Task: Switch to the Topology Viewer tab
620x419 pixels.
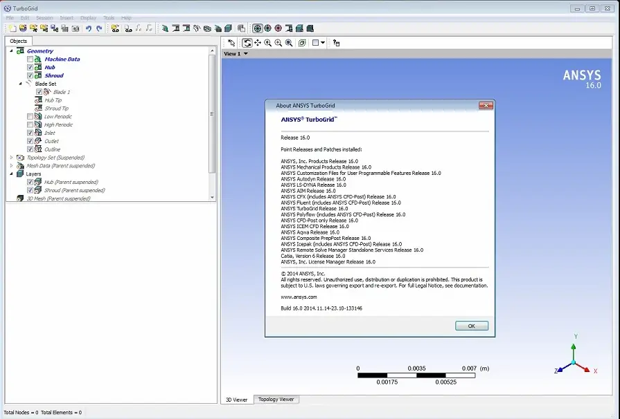Action: click(276, 399)
